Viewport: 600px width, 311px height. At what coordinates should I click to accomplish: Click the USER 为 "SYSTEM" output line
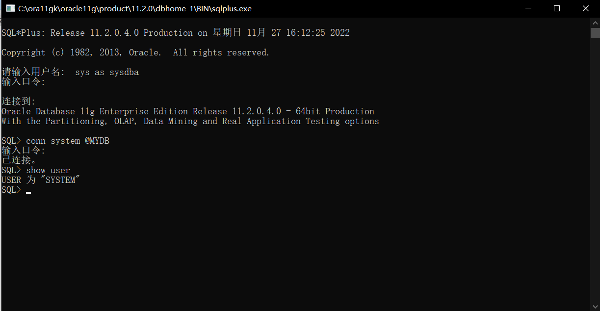pyautogui.click(x=41, y=180)
